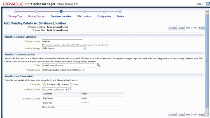Click the Database Location train step marker
This screenshot has width=210, height=118.
(x=61, y=12)
